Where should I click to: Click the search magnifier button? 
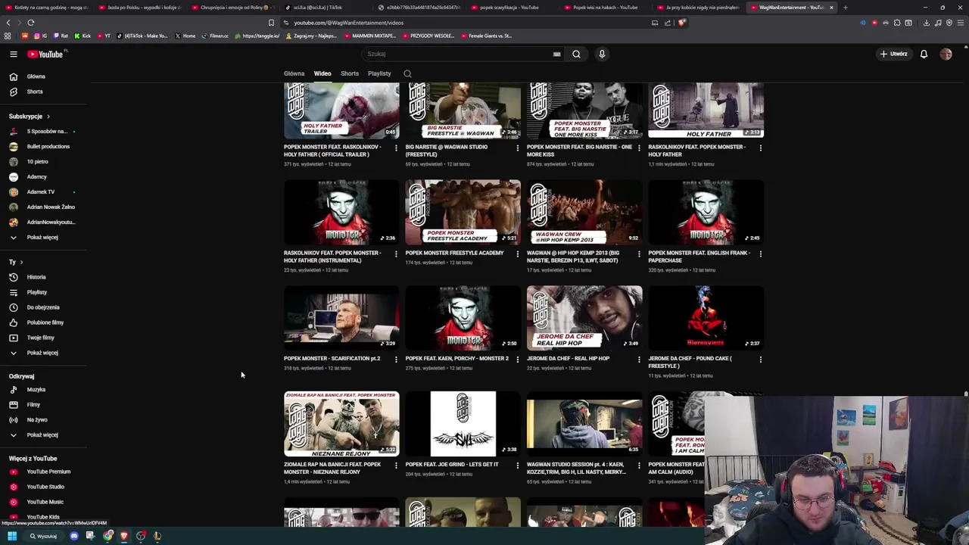[x=576, y=54]
